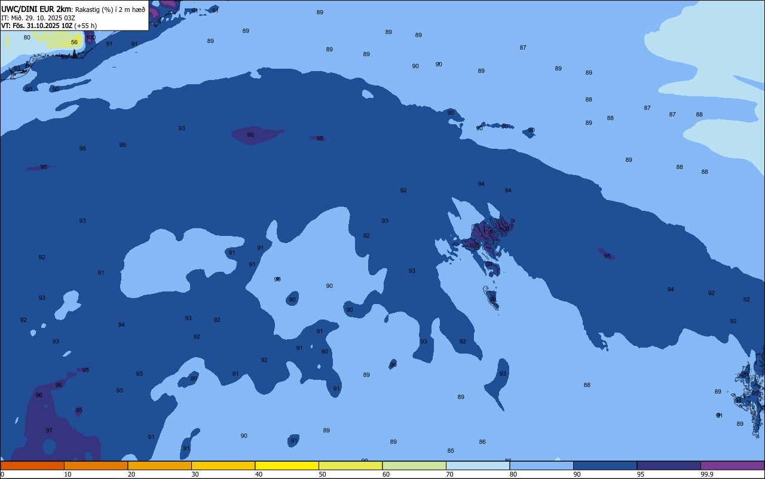Select the purple above-99.9 legend swatch
This screenshot has height=479, width=765.
[732, 465]
